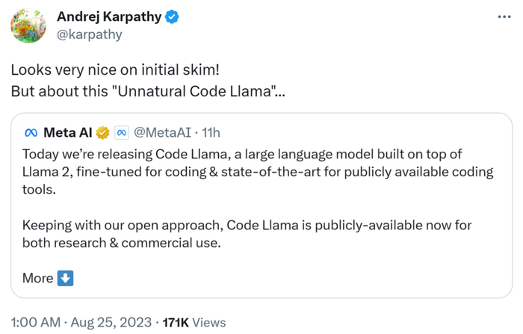This screenshot has height=334, width=523.
Task: Open the three-dot more options menu
Action: point(504,17)
